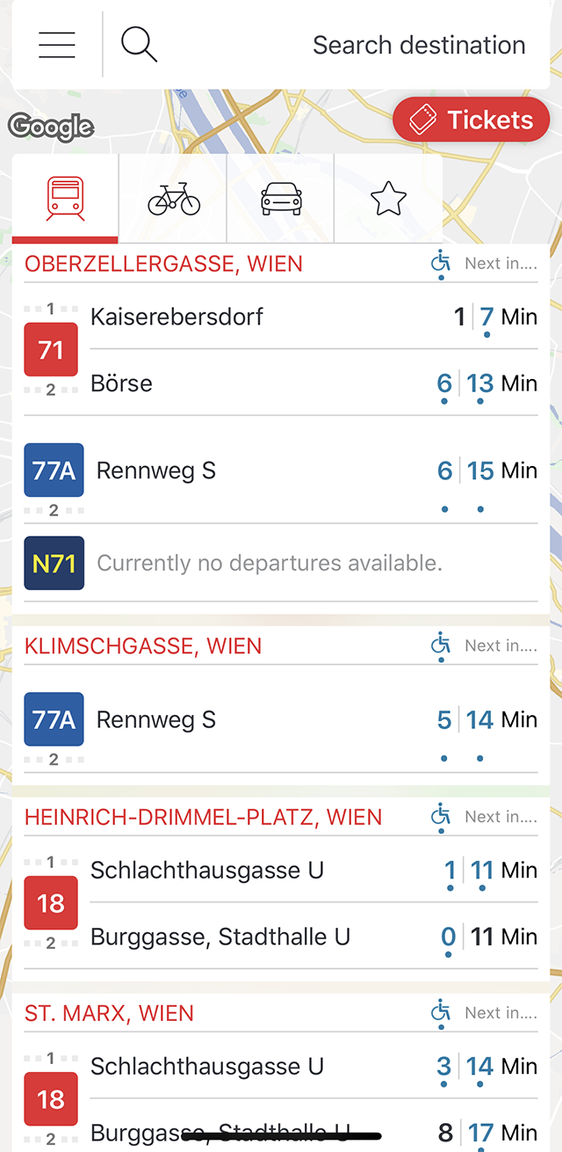The width and height of the screenshot is (562, 1152).
Task: Expand the HEINRICH-DRIMMEL-PLATZ, WIEN station header
Action: tap(204, 817)
